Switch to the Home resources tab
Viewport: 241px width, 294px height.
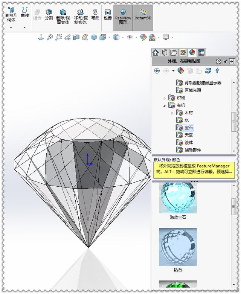coord(156,53)
